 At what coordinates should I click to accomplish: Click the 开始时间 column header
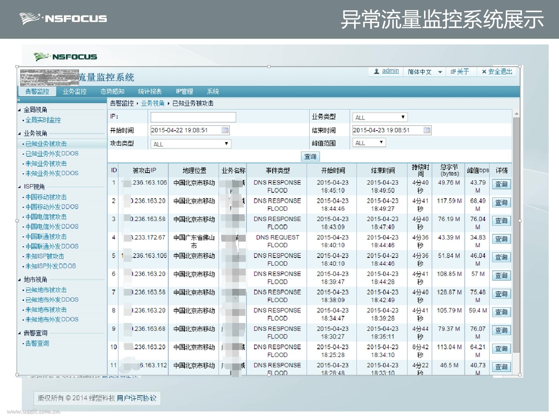coord(333,170)
